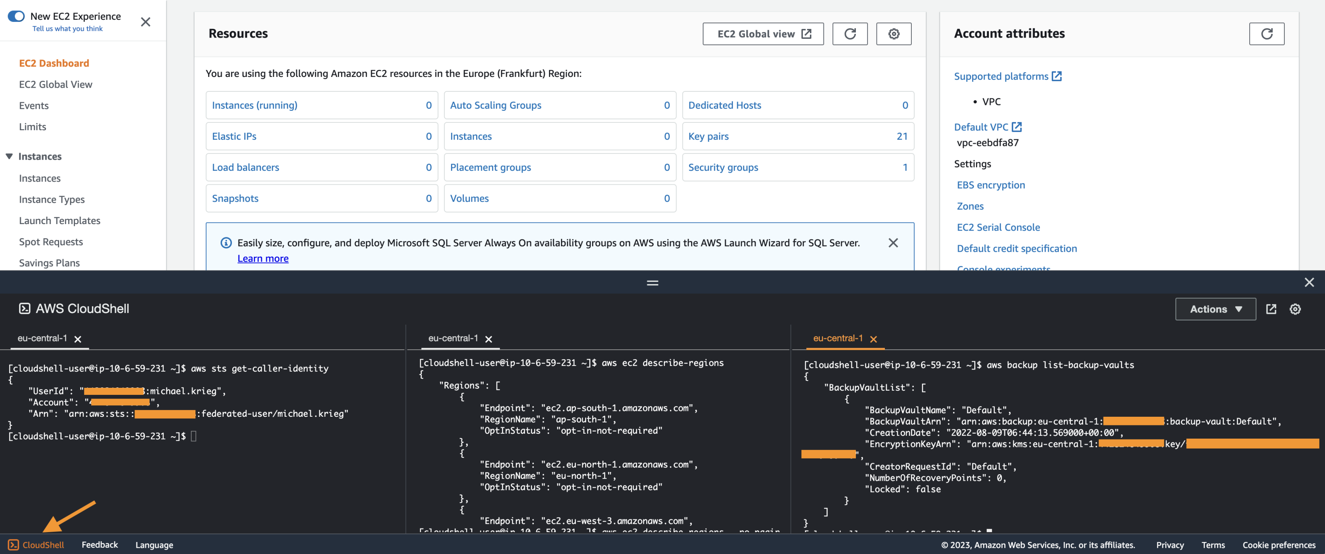Select the active orange eu-central-1 tab
The image size is (1325, 554).
point(837,338)
